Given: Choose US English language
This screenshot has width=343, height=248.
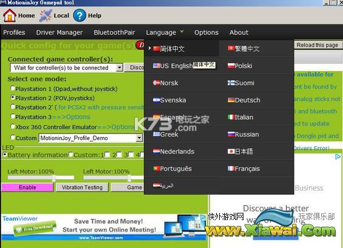Looking at the screenshot, I should coord(176,65).
